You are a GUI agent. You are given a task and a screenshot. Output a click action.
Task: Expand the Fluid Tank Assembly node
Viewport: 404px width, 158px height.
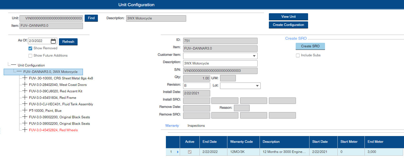pyautogui.click(x=25, y=104)
